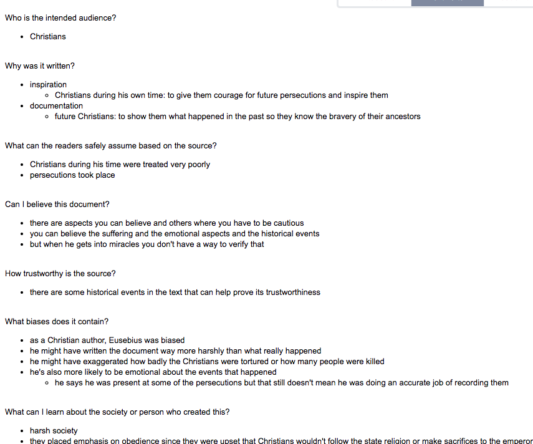Screen dimensions: 533x444
Task: Click the 'What can the readers safely assume' heading
Action: click(111, 146)
